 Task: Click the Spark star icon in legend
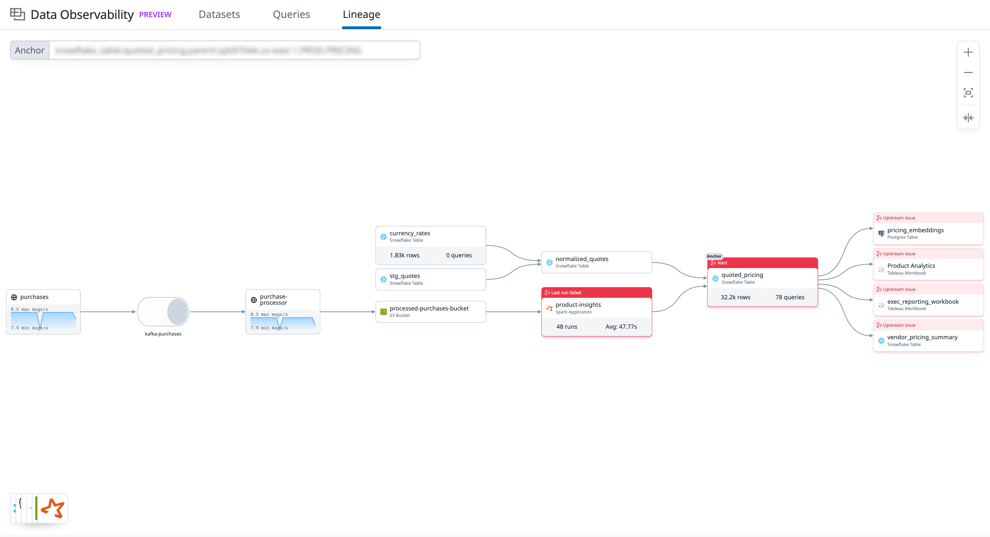click(x=53, y=508)
